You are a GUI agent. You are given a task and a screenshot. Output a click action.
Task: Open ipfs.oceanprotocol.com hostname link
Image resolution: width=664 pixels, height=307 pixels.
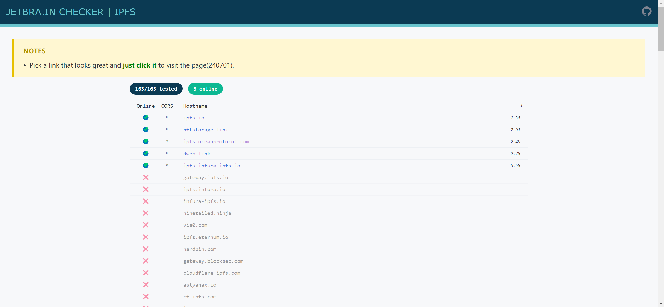[216, 141]
